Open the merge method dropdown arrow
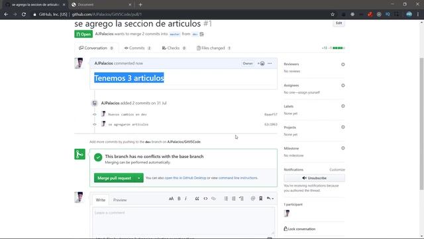 click(138, 178)
